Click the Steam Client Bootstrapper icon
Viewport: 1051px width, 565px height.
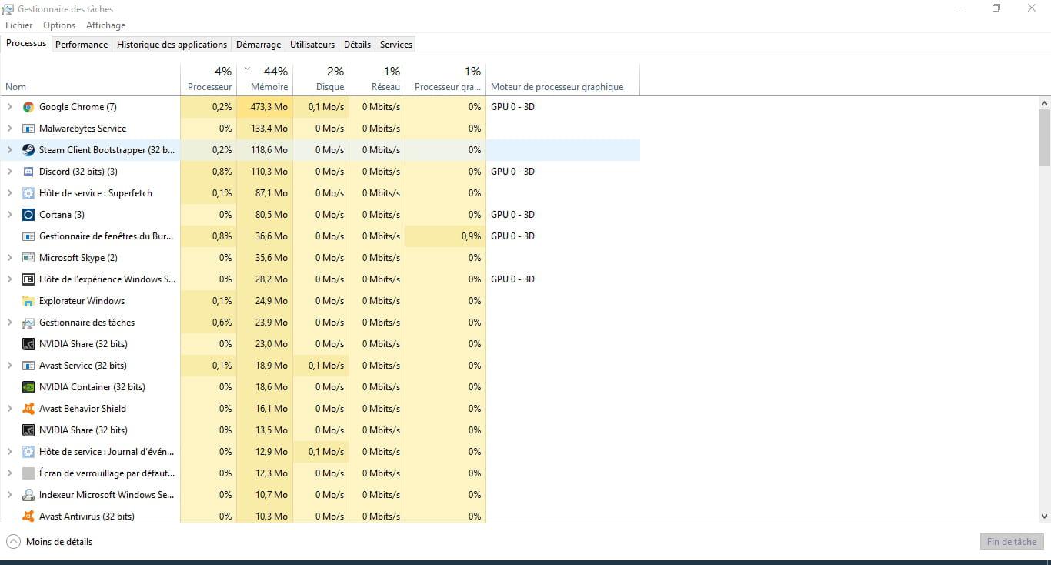[x=28, y=150]
